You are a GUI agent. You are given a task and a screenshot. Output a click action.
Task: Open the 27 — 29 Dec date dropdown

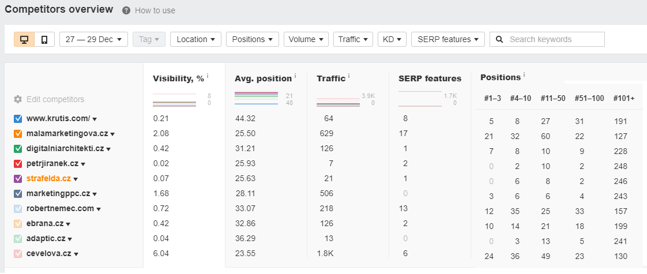(x=93, y=40)
